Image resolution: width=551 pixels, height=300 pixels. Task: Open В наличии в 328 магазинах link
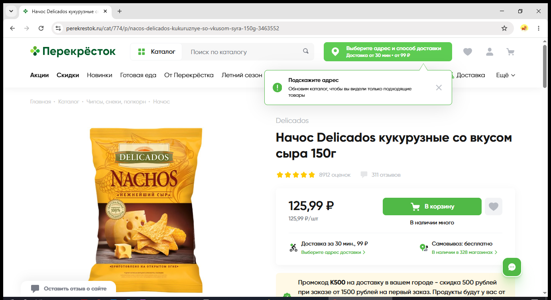464,252
